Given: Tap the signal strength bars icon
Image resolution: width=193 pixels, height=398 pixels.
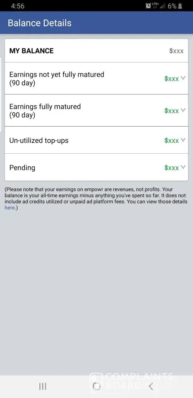Looking at the screenshot, I should [162, 6].
